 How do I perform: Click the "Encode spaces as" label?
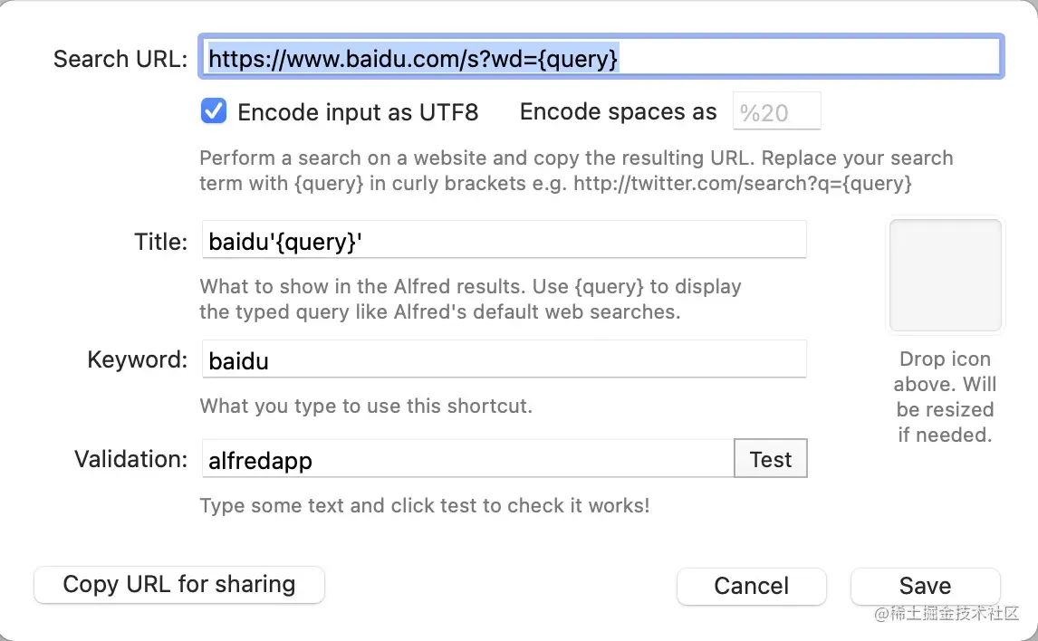pyautogui.click(x=618, y=112)
